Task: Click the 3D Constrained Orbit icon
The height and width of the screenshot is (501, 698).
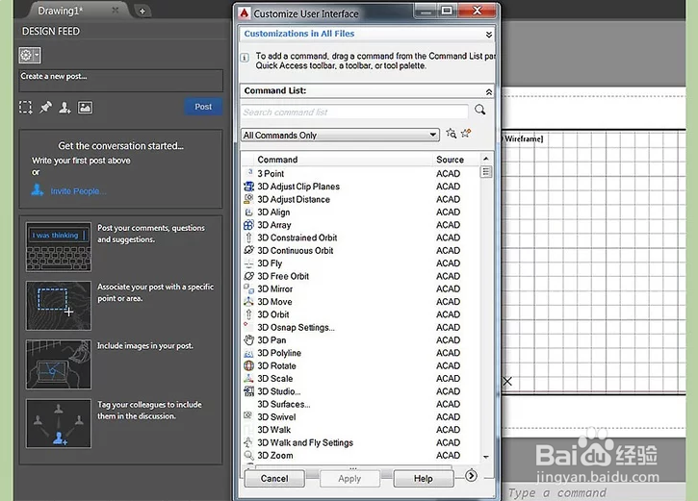Action: pyautogui.click(x=248, y=238)
